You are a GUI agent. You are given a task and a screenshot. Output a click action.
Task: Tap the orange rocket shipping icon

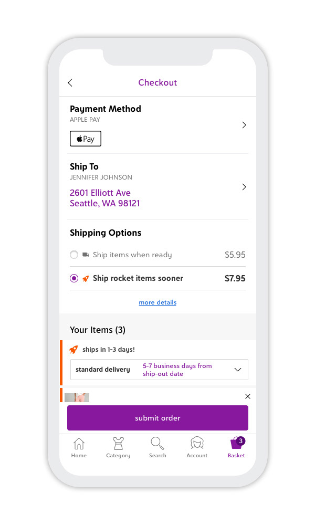tap(86, 279)
